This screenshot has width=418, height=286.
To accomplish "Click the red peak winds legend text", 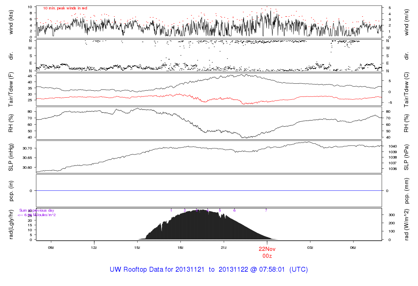I will (65, 8).
